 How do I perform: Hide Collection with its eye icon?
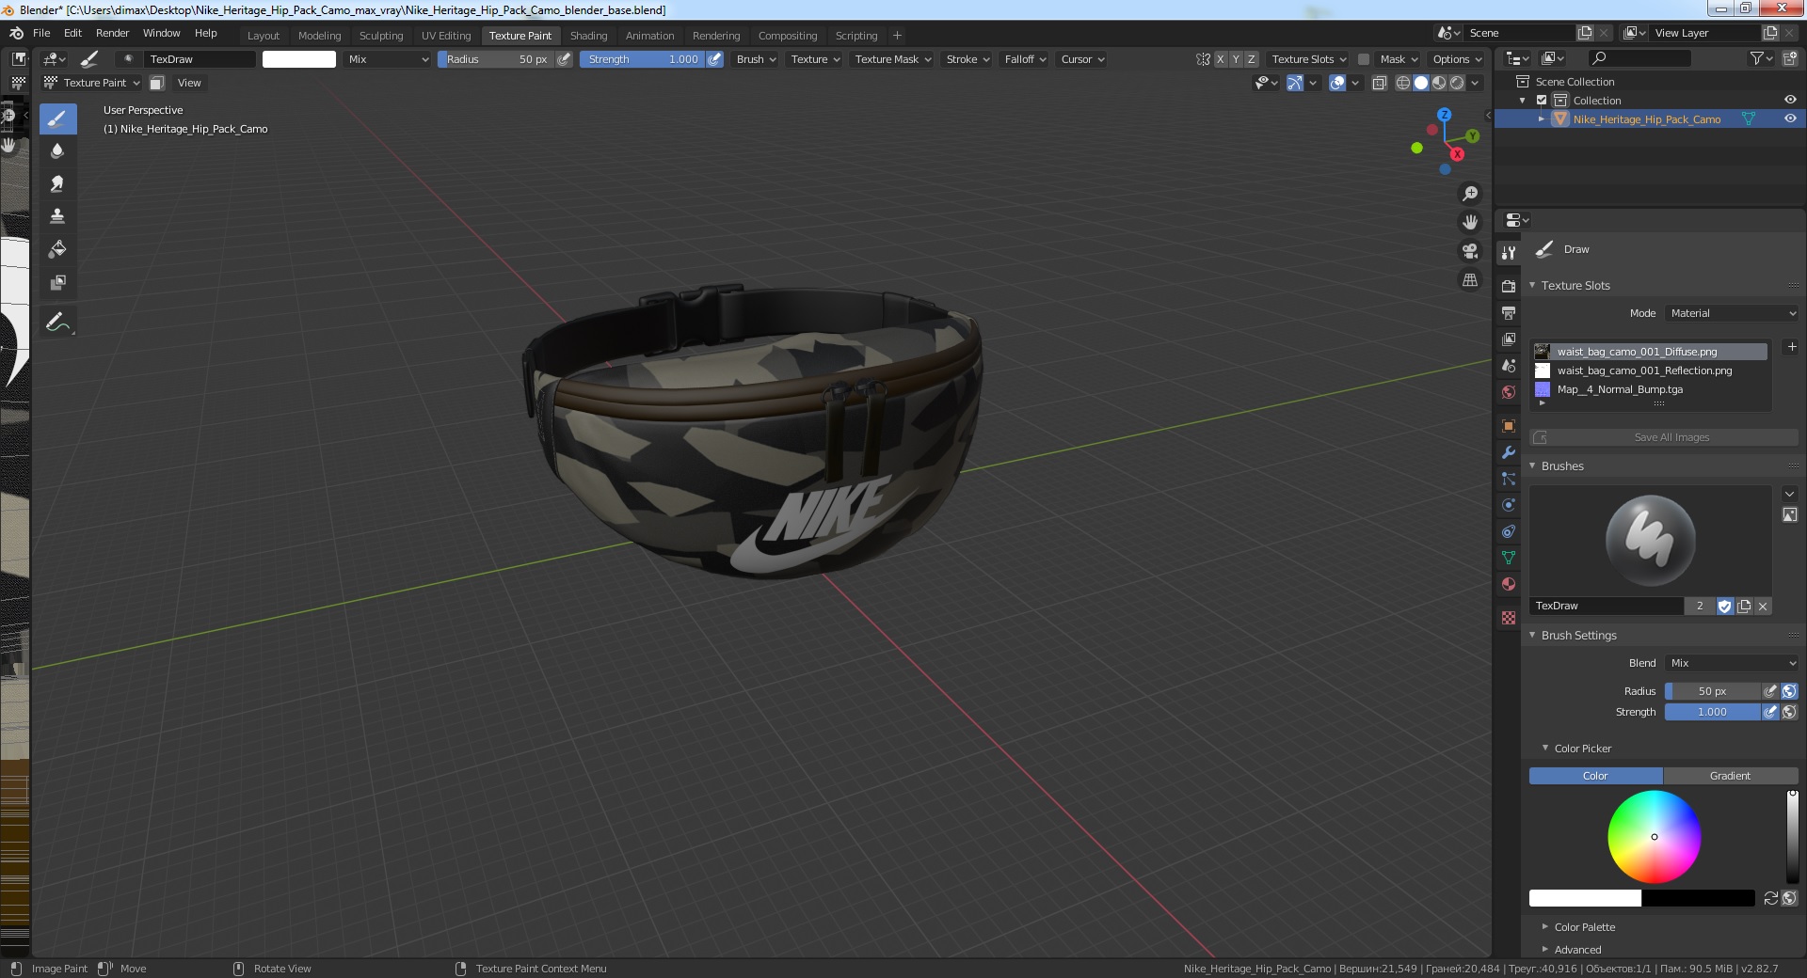[1790, 101]
